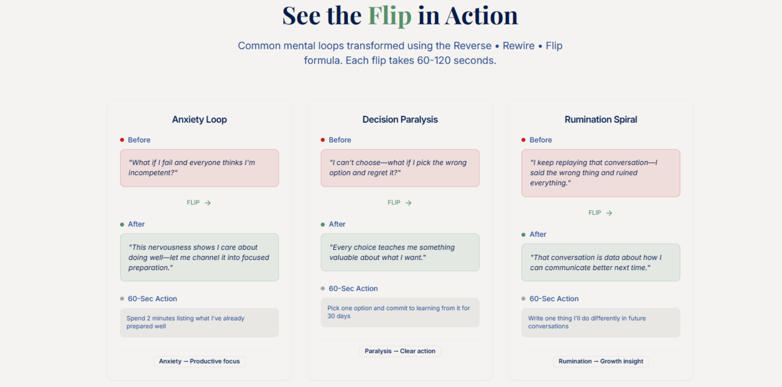782x387 pixels.
Task: Open the Anxiety Loop card title
Action: (x=199, y=120)
